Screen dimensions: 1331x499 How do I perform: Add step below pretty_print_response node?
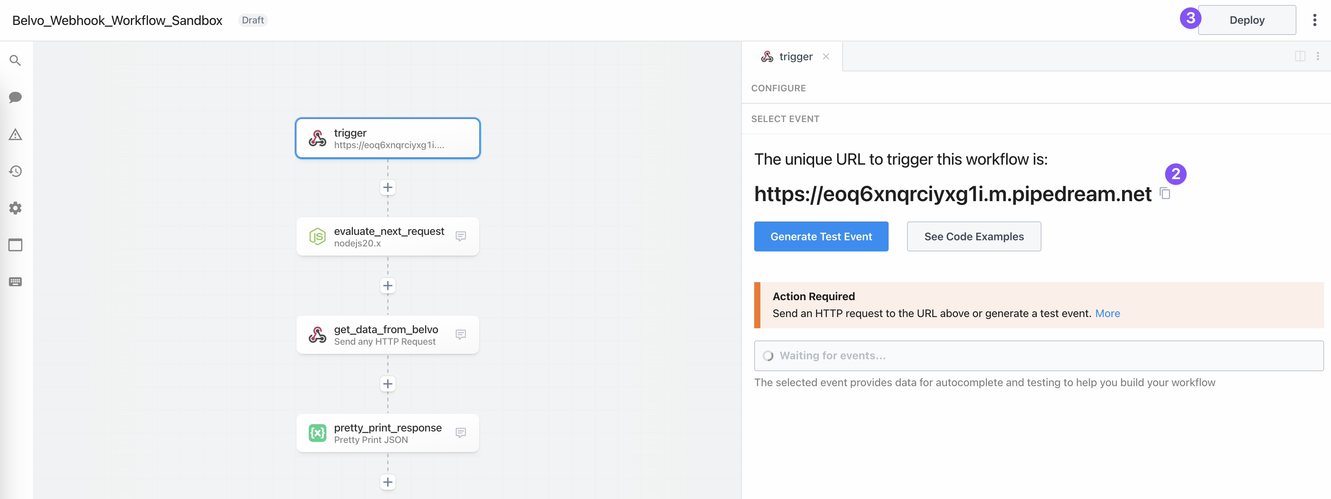[387, 482]
